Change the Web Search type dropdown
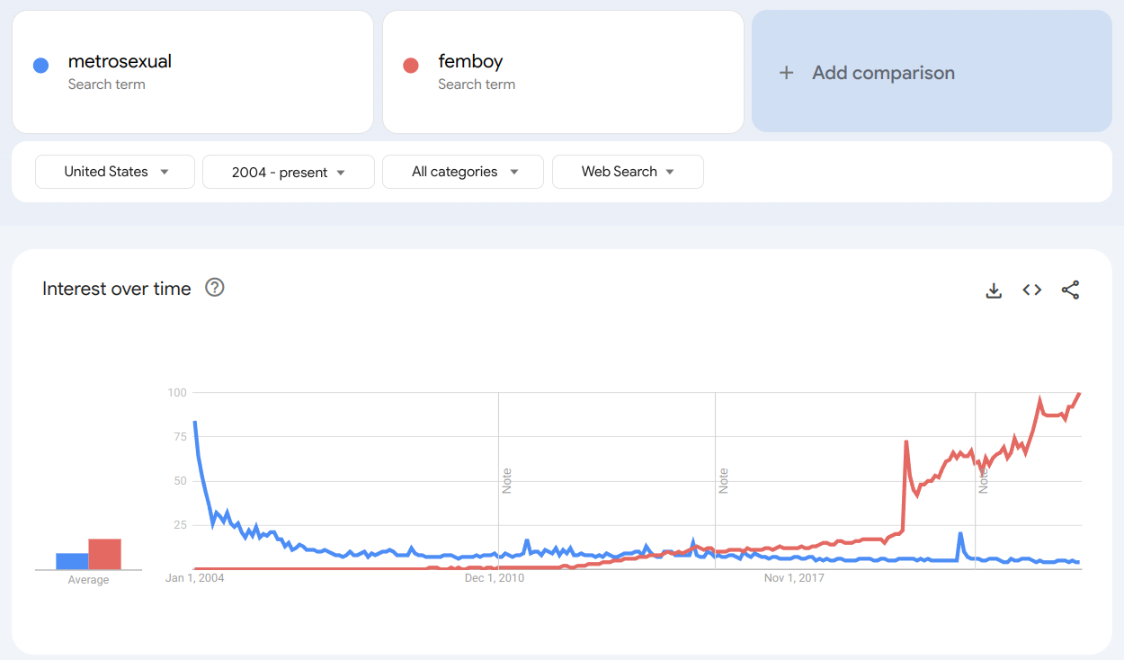1124x660 pixels. click(628, 172)
